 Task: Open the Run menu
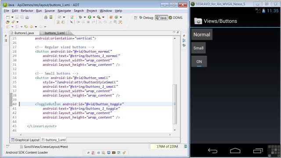click(39, 11)
